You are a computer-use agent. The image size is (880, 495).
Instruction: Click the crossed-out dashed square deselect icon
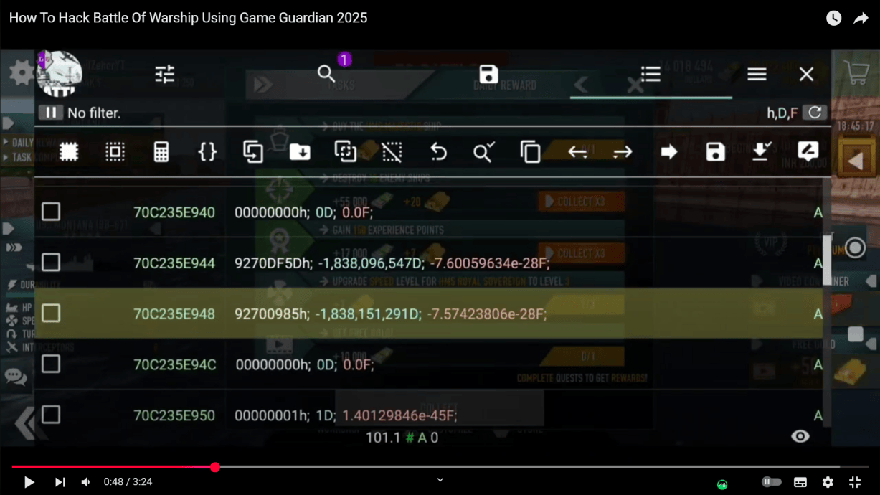392,151
